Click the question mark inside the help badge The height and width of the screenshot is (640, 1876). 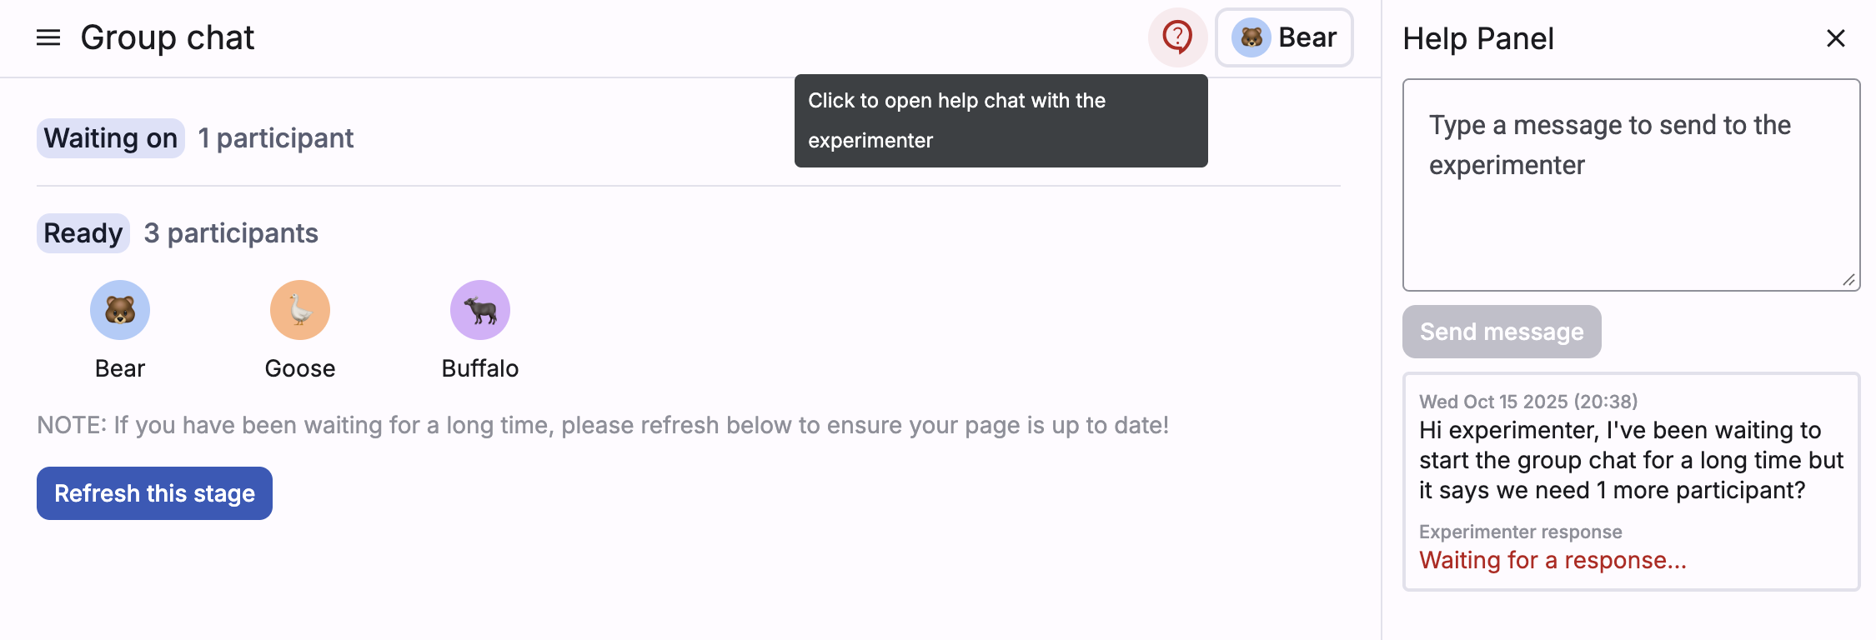[x=1176, y=36]
